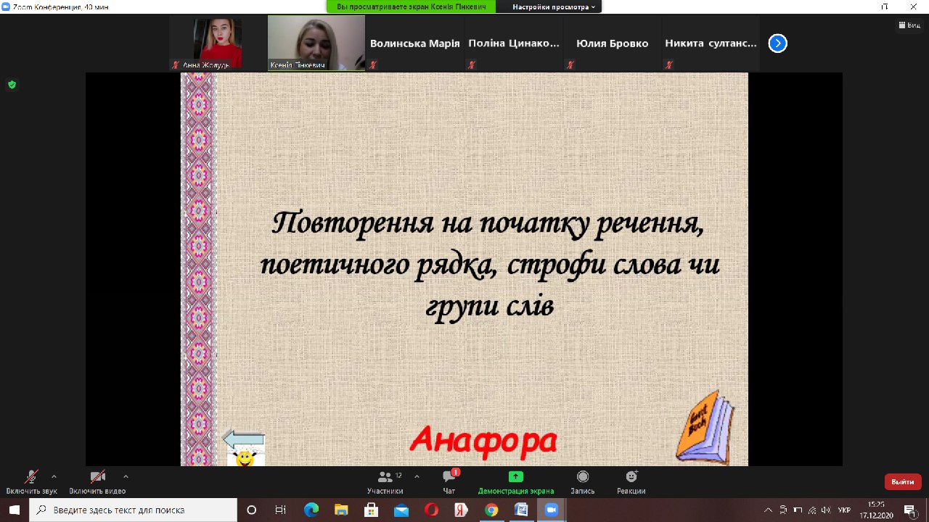Screen dimensions: 929x522
Task: Turn on the camera video button
Action: tap(97, 477)
